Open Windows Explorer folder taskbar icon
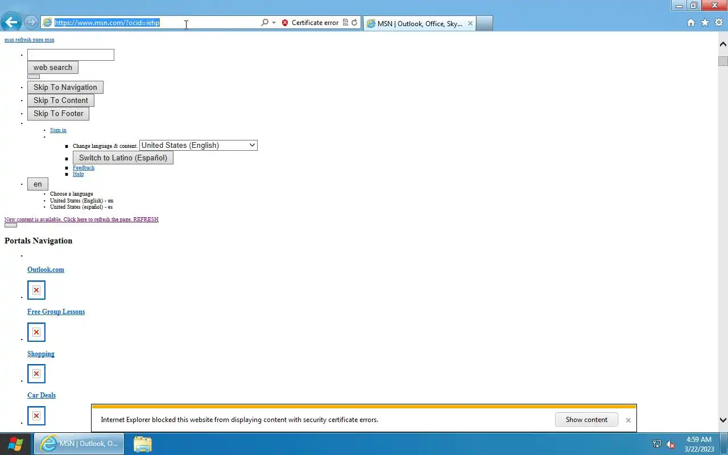The height and width of the screenshot is (455, 728). point(142,444)
